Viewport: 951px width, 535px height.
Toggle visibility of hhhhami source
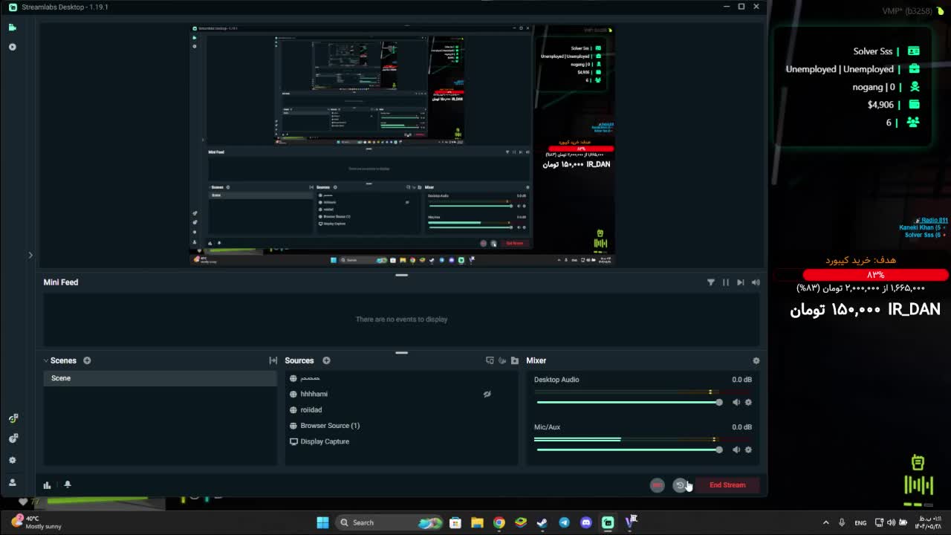487,394
